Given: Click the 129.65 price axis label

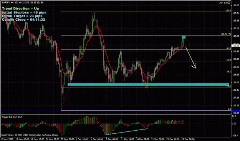Looking at the screenshot, I should point(236,75).
